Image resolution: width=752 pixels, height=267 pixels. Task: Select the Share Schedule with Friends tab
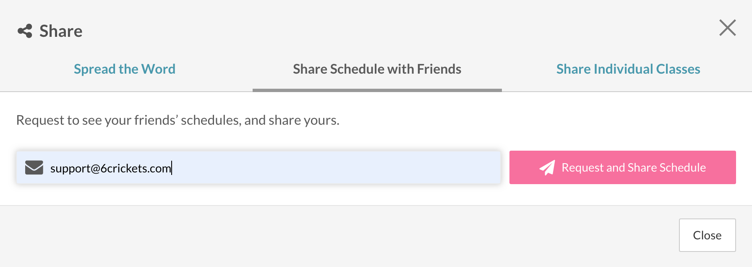(377, 69)
